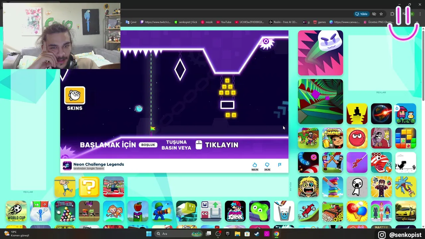Viewport: 425px width, 239px height.
Task: Open the browser extensions puzzle icon
Action: click(x=392, y=14)
